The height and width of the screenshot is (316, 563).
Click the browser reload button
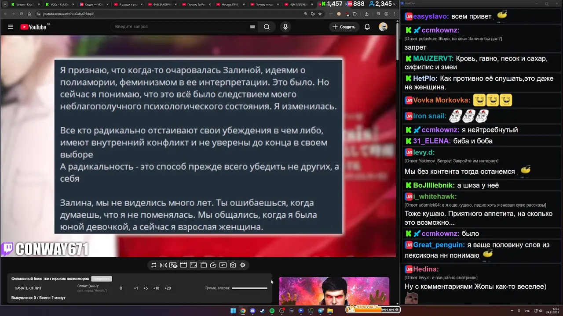click(x=21, y=14)
